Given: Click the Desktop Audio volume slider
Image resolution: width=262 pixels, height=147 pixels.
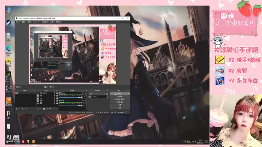Looking at the screenshot, I should pos(69,106).
